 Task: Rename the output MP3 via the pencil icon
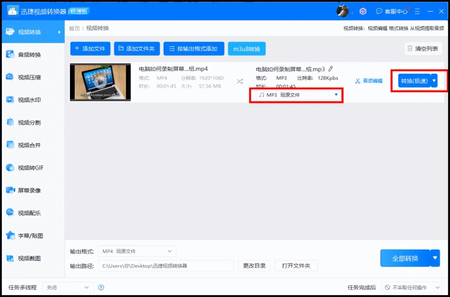[x=330, y=69]
